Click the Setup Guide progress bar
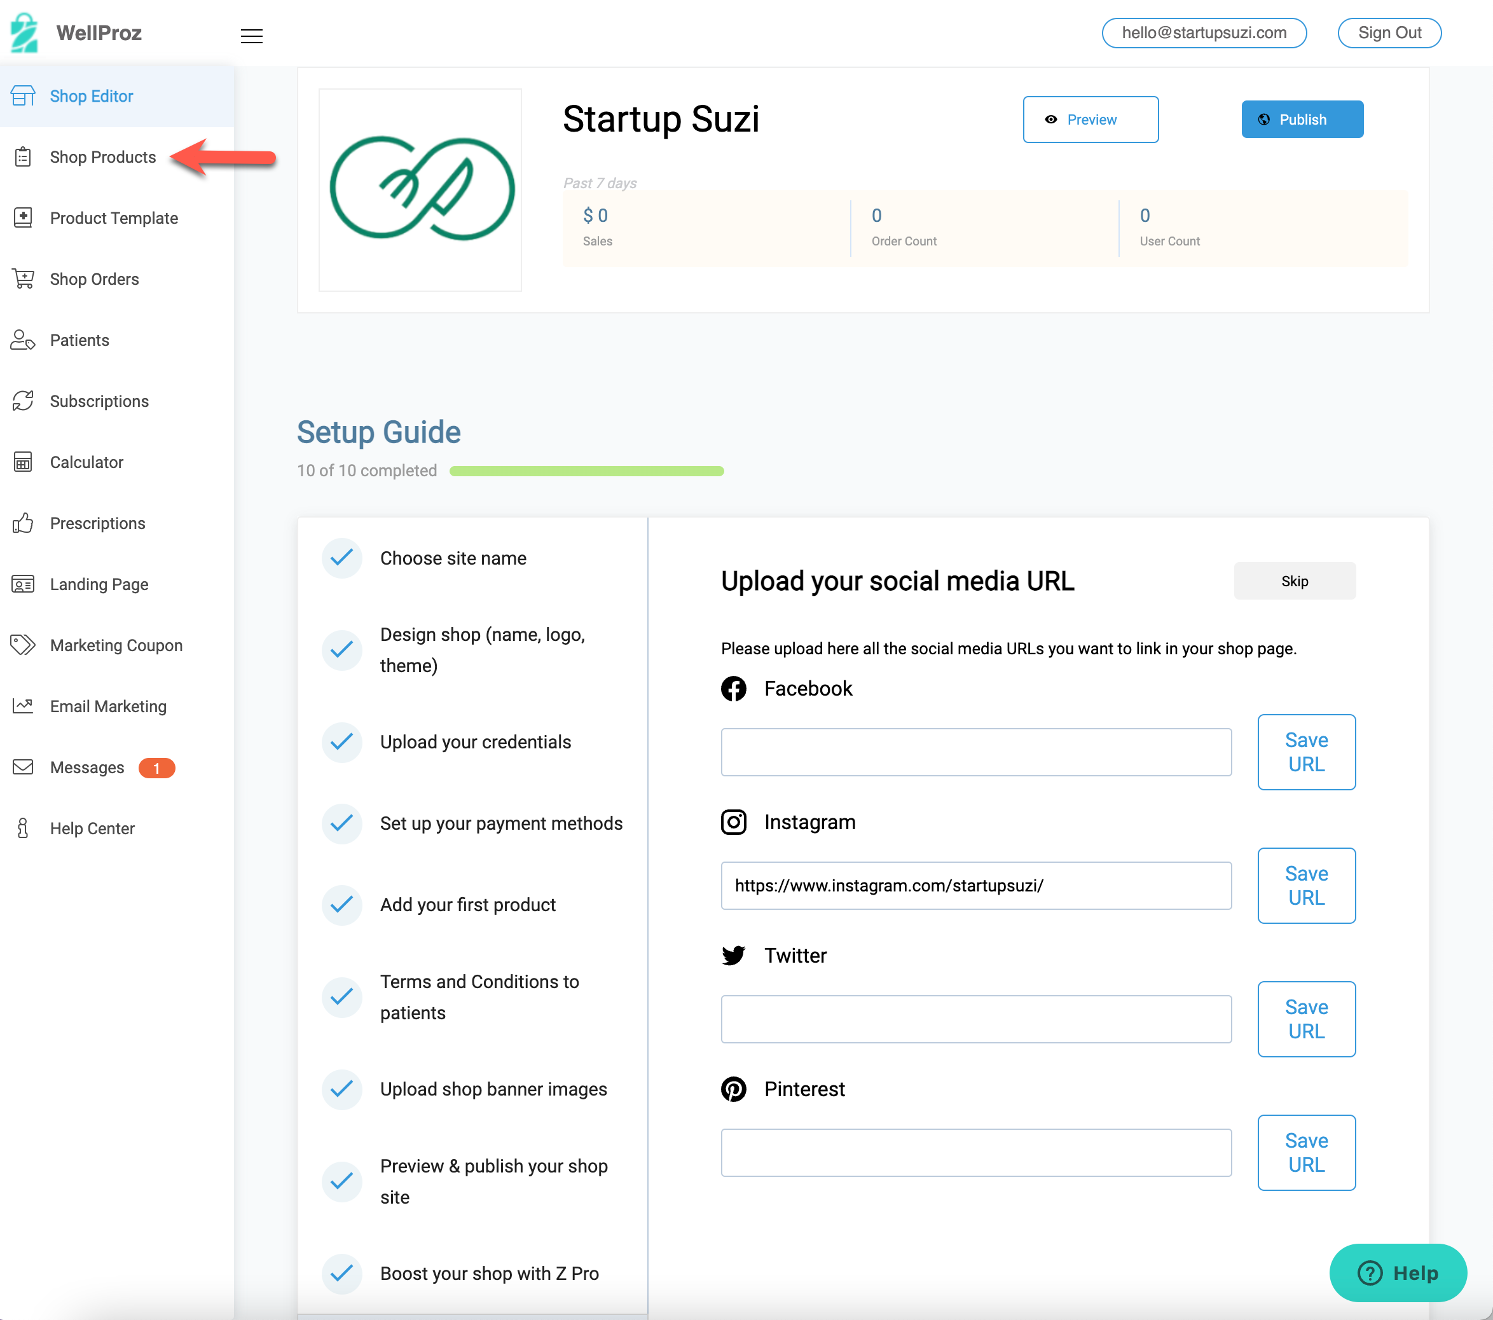The image size is (1493, 1320). (586, 471)
